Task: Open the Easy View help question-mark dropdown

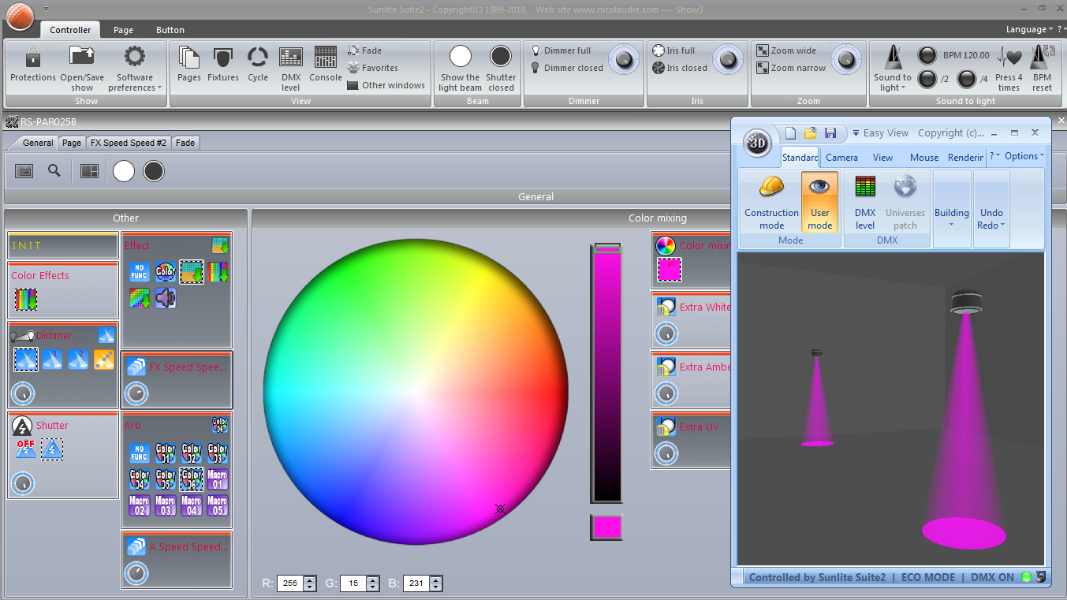Action: [x=995, y=156]
